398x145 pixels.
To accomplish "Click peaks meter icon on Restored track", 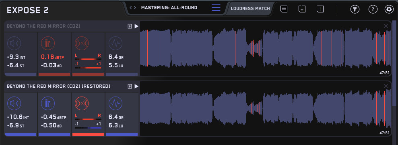I will point(48,103).
